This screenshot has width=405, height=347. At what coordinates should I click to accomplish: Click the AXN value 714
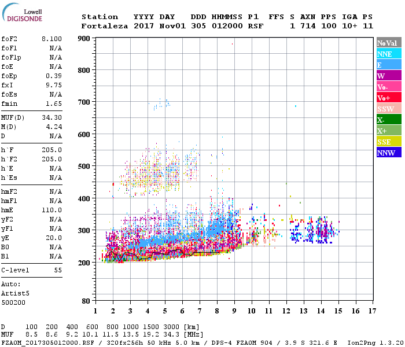(308, 26)
